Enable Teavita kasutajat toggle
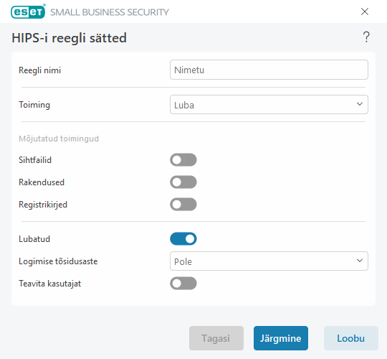Viewport: 387px width, 359px height. coord(183,284)
